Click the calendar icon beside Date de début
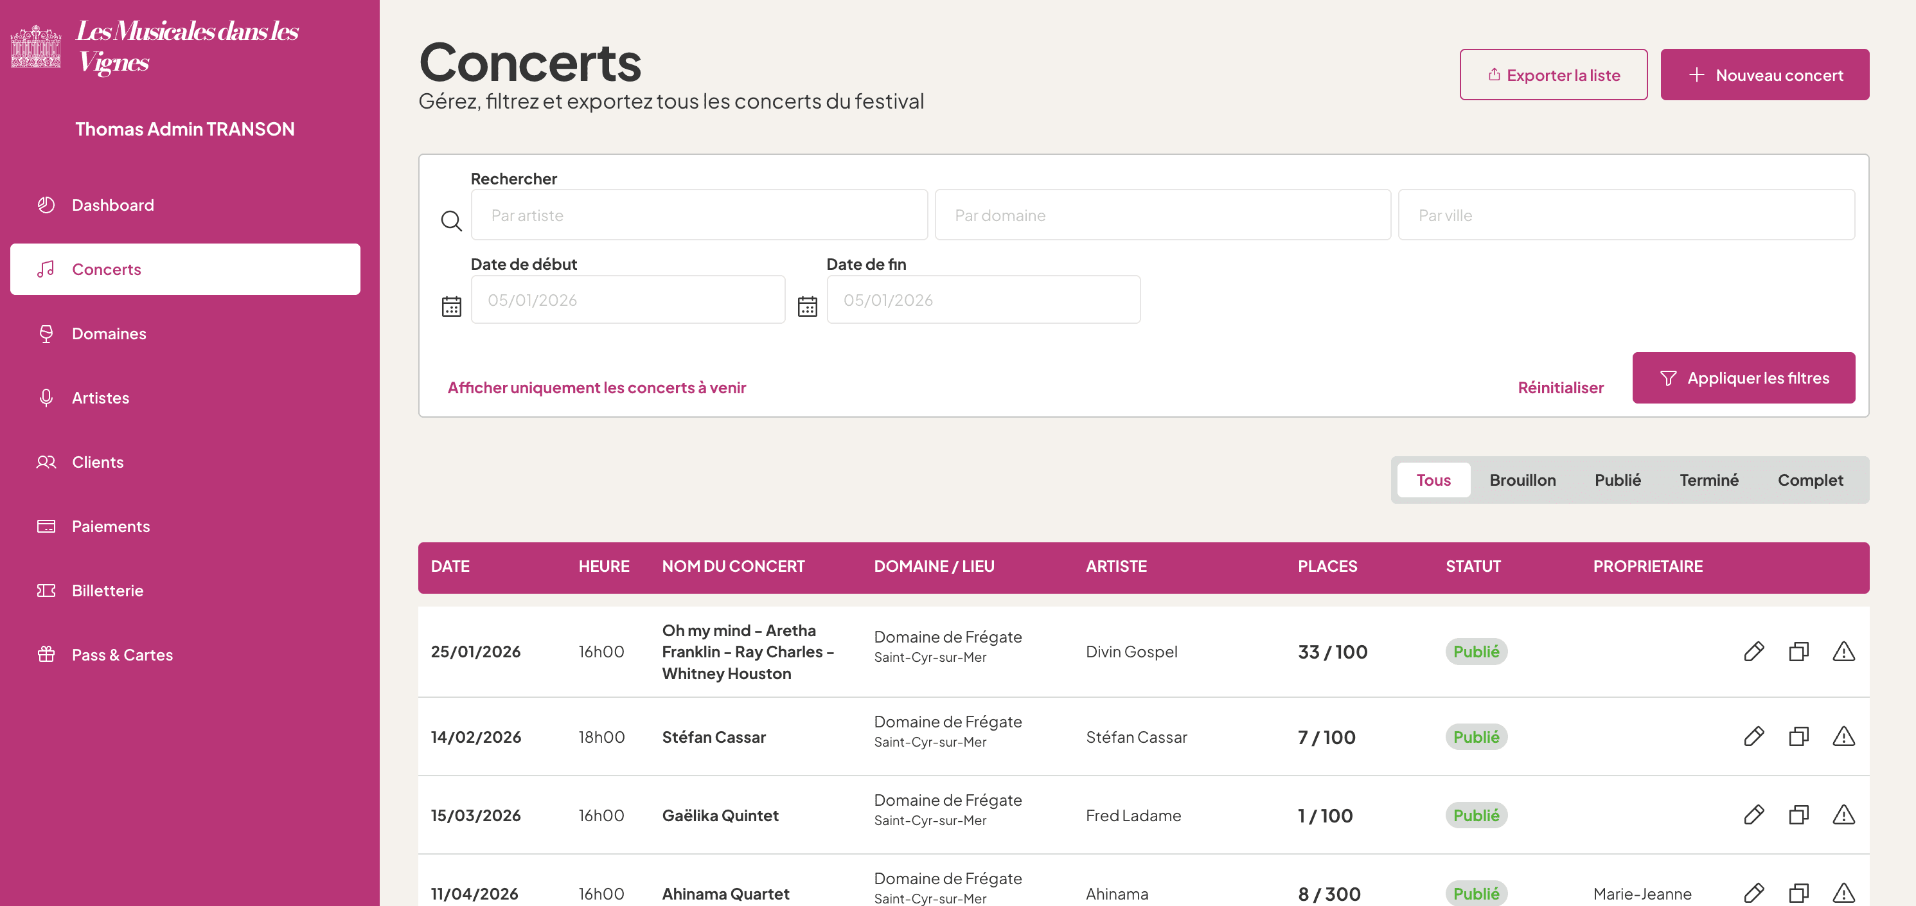1916x906 pixels. point(452,306)
